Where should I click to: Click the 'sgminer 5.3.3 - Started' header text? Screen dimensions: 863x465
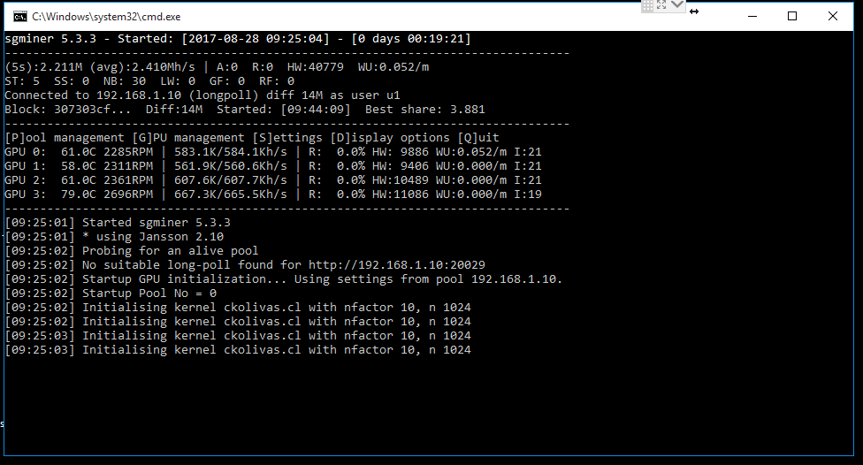point(89,39)
